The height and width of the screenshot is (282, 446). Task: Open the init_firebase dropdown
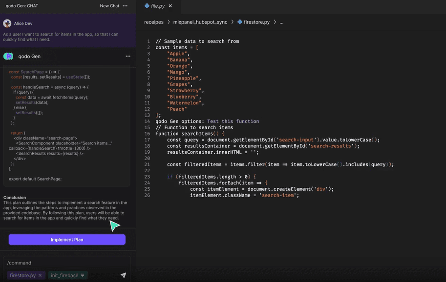68,275
